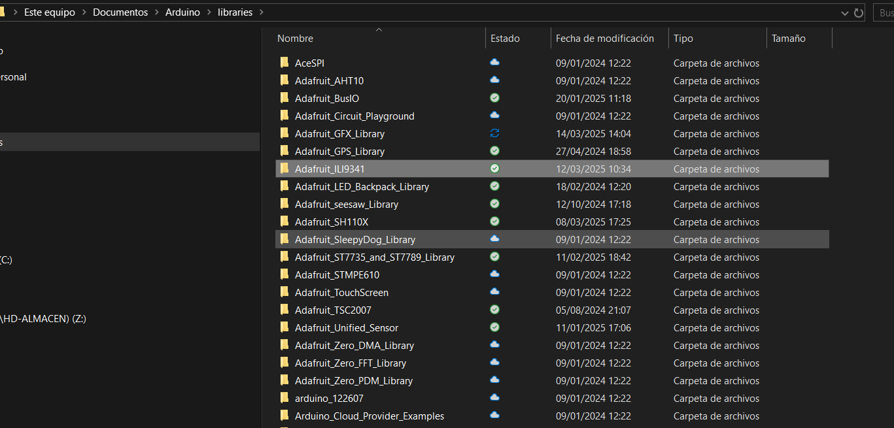
Task: Open the Arduino breadcrumb folder
Action: pyautogui.click(x=182, y=12)
